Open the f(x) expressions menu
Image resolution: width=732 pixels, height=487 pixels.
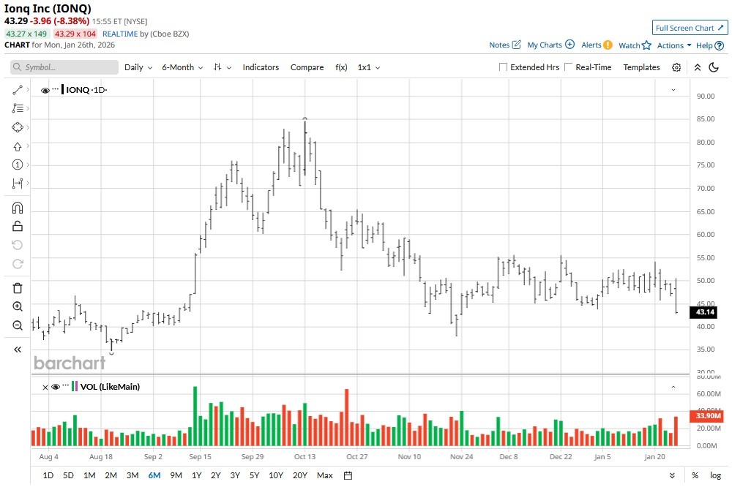pos(341,67)
